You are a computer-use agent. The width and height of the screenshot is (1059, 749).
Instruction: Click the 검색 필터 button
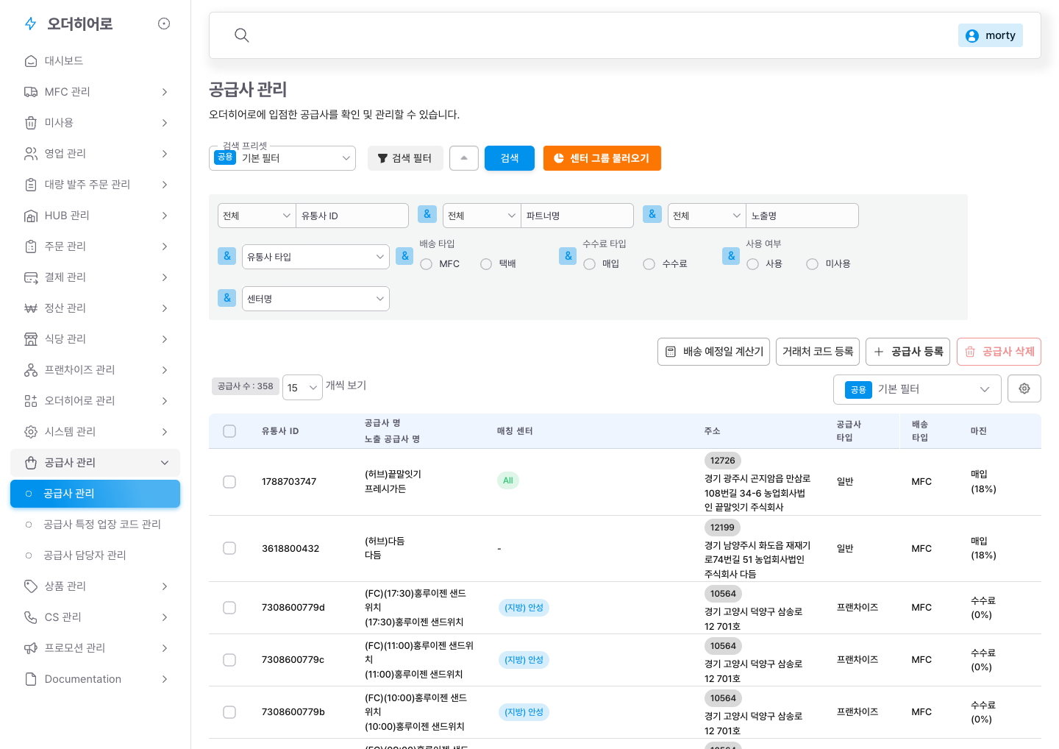pyautogui.click(x=405, y=158)
